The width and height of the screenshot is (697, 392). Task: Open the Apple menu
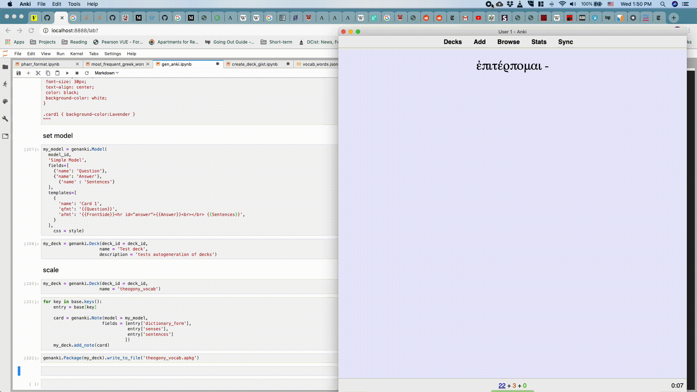click(10, 4)
